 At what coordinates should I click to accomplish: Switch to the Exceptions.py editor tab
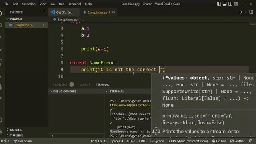tap(99, 12)
